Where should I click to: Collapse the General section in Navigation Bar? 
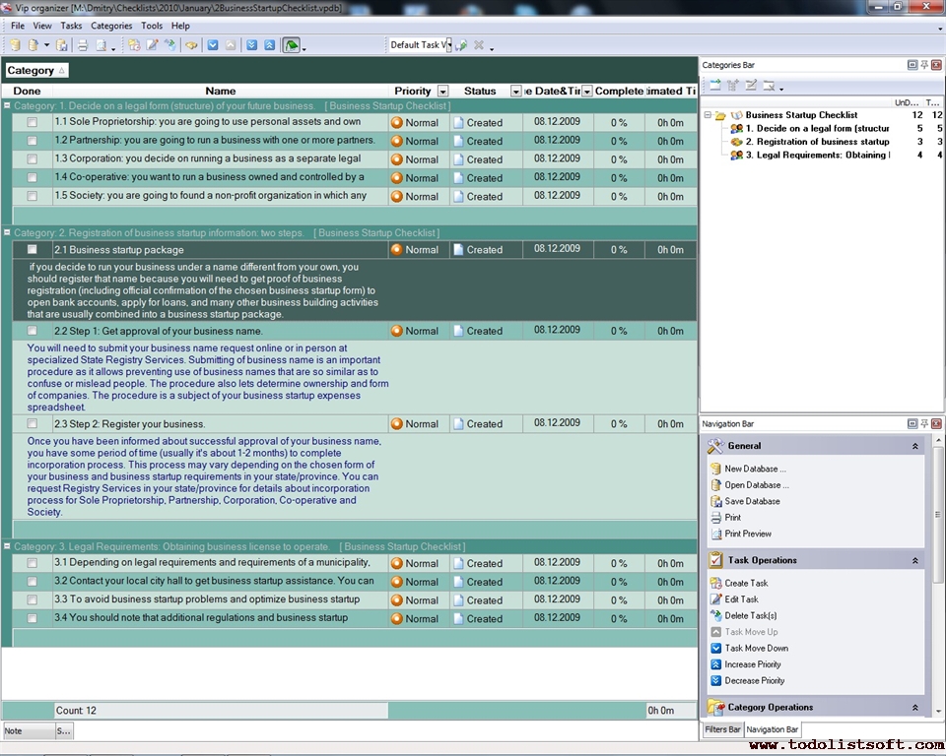click(x=914, y=446)
